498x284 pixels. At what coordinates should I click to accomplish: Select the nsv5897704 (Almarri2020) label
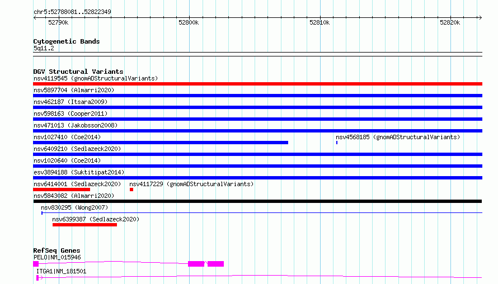(x=74, y=90)
